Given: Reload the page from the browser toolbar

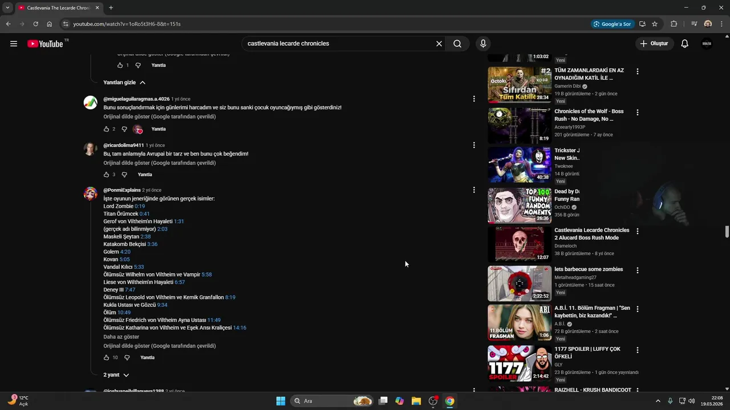Looking at the screenshot, I should [35, 24].
